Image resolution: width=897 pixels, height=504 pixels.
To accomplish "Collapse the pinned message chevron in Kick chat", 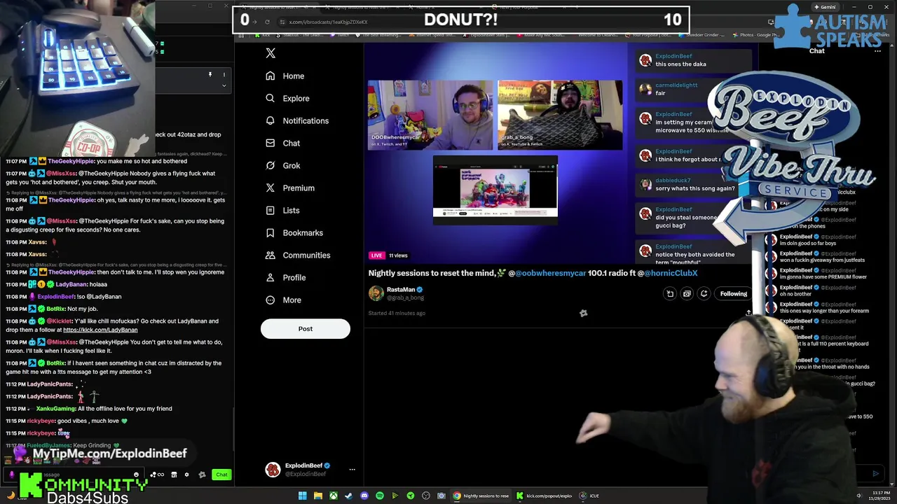I will [x=224, y=85].
